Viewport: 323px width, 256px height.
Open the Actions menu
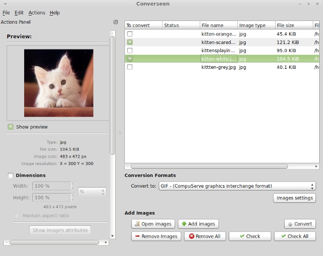(x=37, y=13)
